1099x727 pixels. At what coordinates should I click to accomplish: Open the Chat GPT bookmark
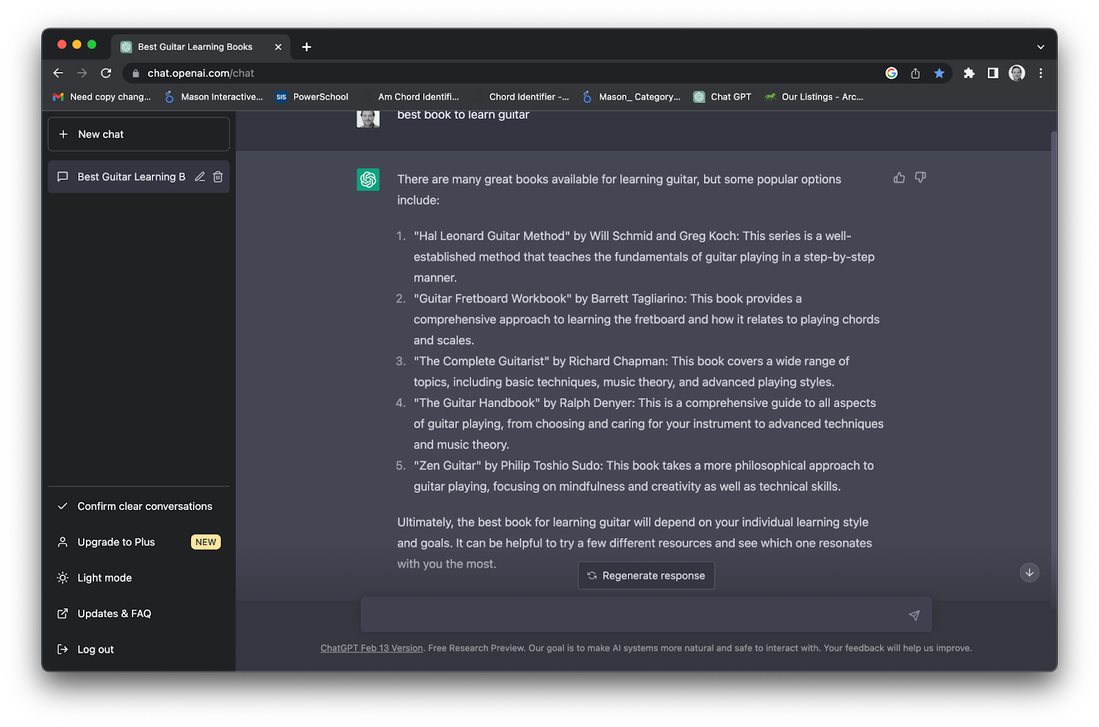point(723,97)
